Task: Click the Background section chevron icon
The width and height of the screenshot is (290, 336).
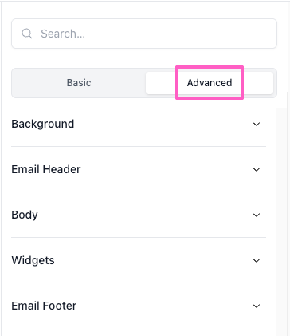Action: coord(257,124)
